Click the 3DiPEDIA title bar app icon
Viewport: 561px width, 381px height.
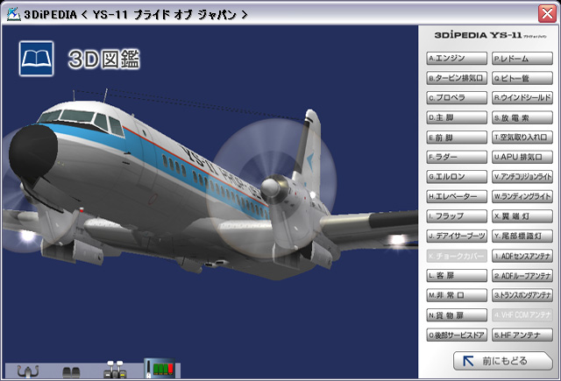(x=14, y=14)
